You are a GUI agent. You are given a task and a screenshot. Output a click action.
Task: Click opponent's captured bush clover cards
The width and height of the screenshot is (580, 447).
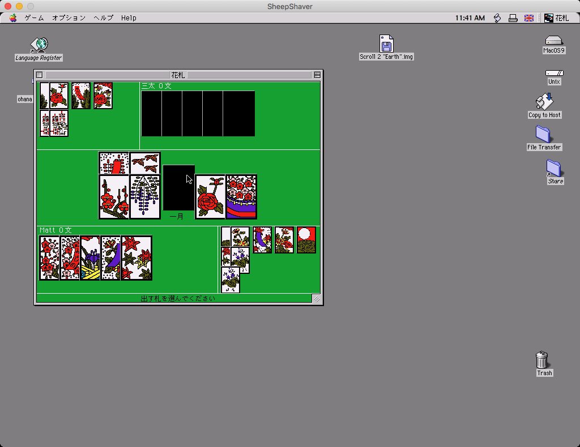54,123
